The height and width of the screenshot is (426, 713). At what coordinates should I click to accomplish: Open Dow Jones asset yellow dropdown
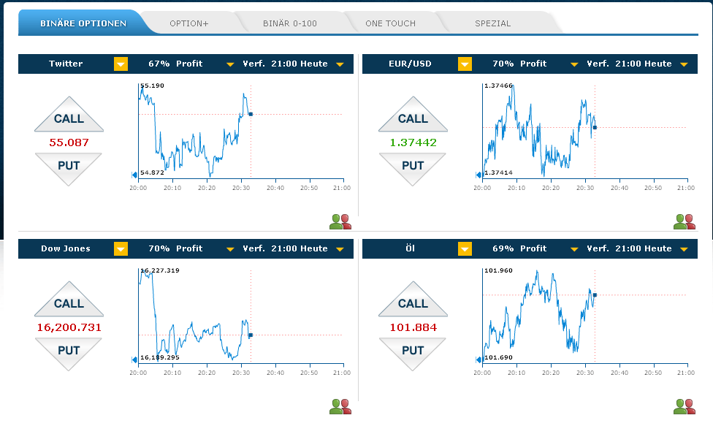pyautogui.click(x=121, y=249)
